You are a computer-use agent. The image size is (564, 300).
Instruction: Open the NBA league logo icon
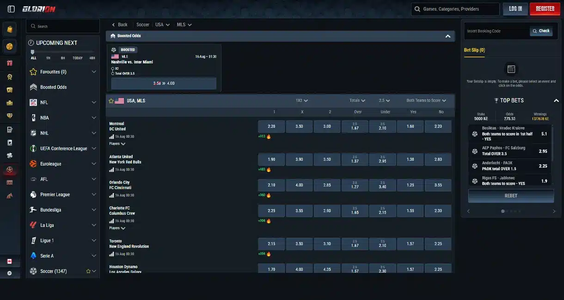point(33,118)
